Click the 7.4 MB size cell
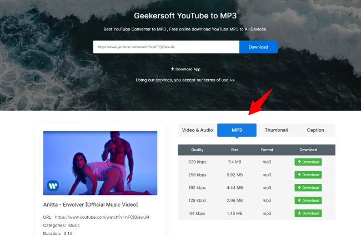The image size is (361, 236). click(234, 162)
